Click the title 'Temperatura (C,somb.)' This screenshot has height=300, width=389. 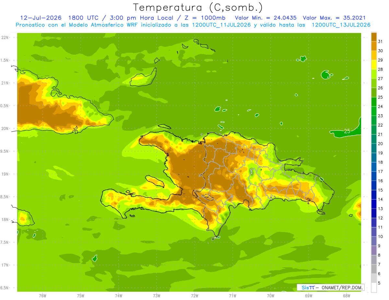(198, 7)
